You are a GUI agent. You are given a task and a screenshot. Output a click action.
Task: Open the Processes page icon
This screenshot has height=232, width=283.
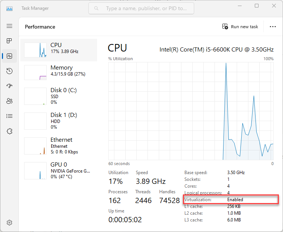(x=9, y=41)
